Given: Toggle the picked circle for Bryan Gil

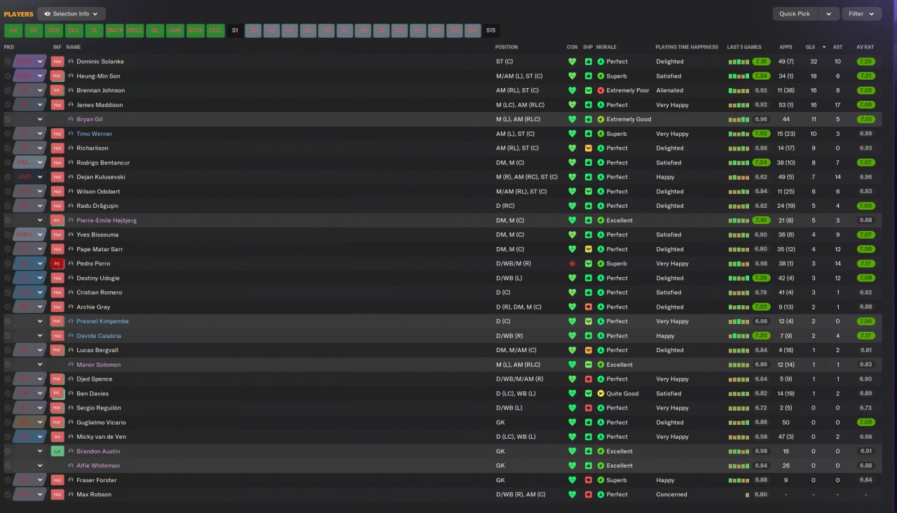Looking at the screenshot, I should pyautogui.click(x=8, y=120).
